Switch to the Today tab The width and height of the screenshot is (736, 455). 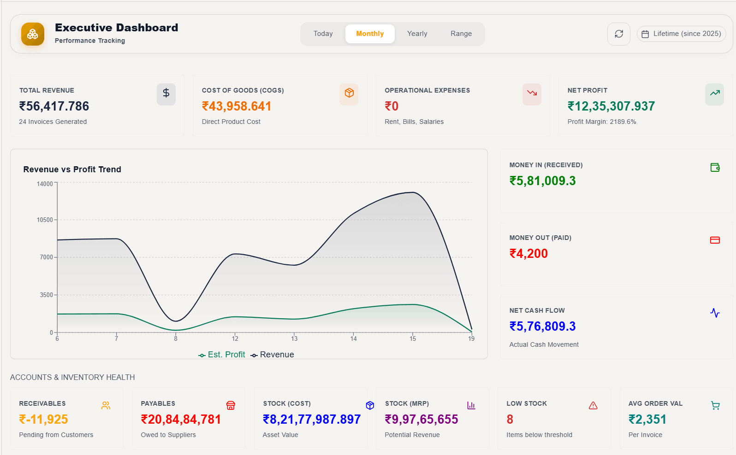point(323,34)
